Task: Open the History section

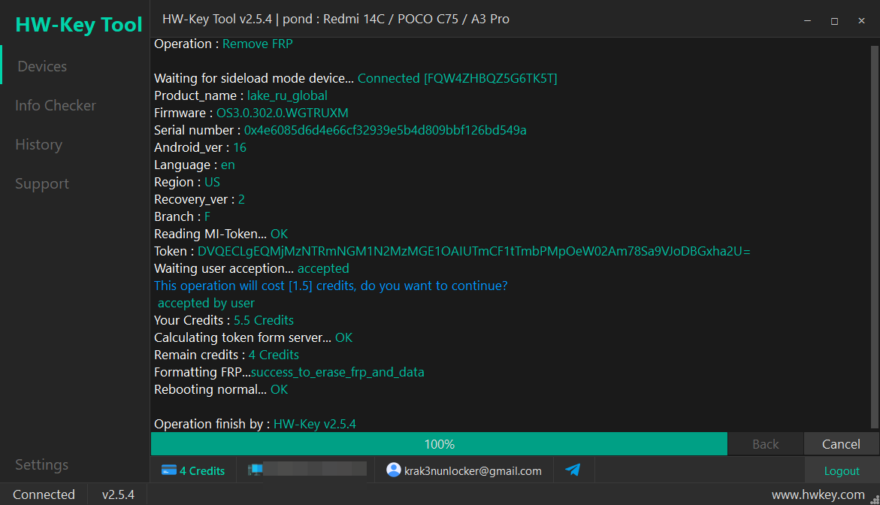Action: click(x=39, y=145)
